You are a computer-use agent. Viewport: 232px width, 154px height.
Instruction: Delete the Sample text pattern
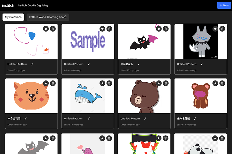coord(109,29)
